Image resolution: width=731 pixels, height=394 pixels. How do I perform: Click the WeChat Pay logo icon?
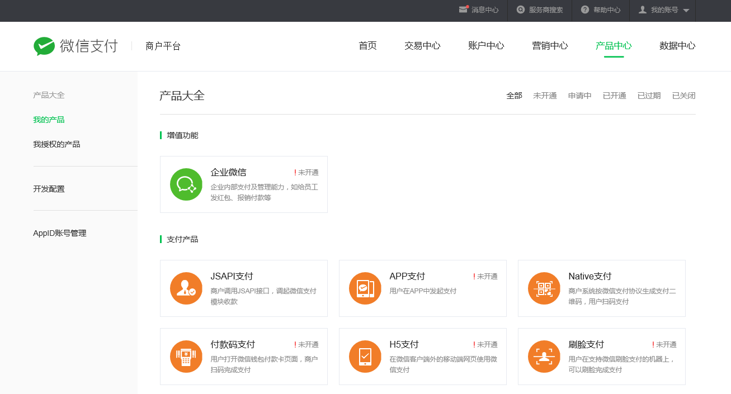[x=44, y=46]
